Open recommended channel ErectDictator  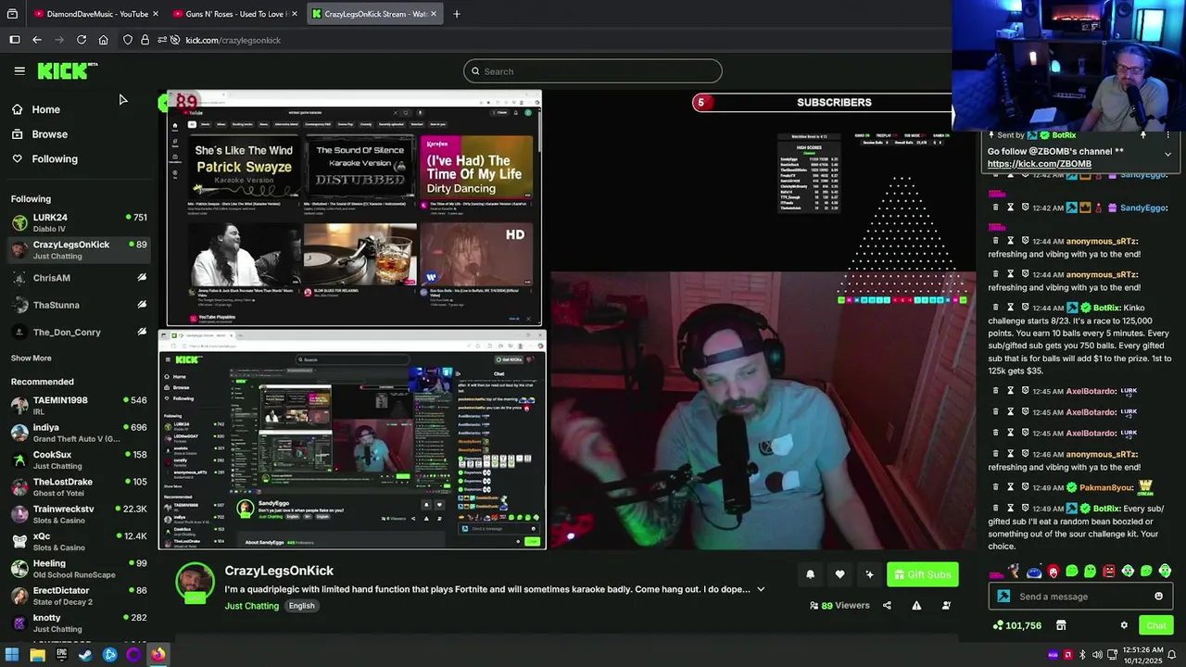click(79, 596)
